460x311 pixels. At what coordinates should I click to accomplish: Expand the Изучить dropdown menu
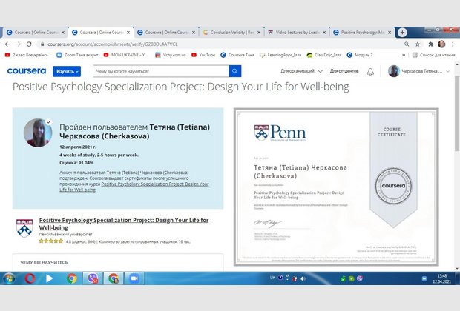(67, 71)
